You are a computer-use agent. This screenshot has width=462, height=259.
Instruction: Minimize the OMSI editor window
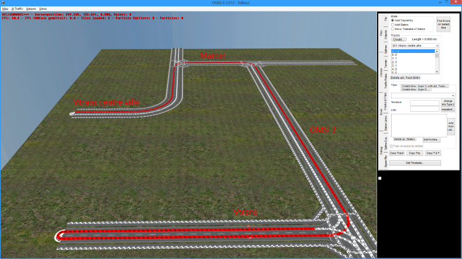coord(440,2)
